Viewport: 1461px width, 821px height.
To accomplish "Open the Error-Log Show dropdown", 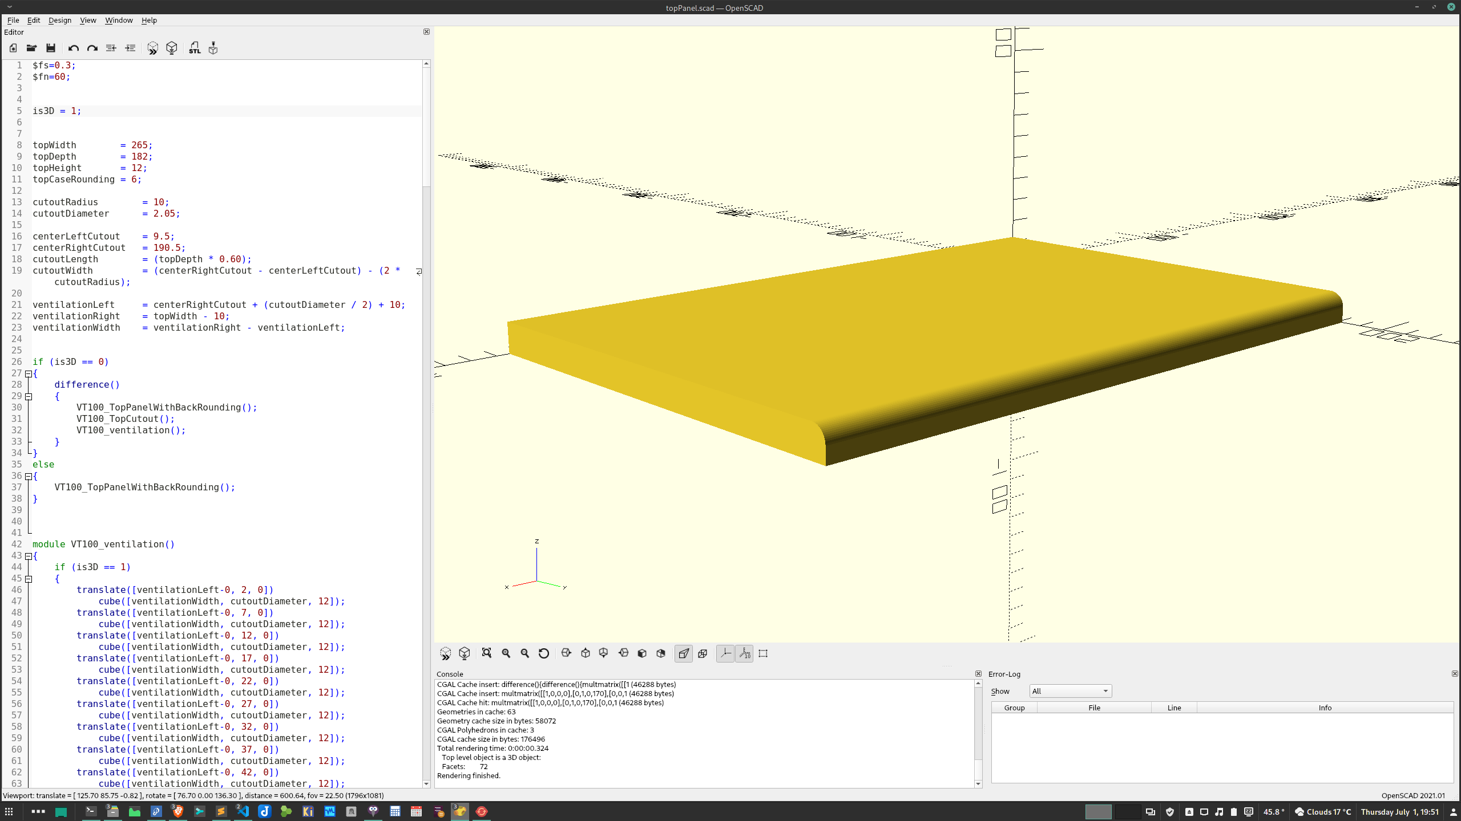I will (1070, 691).
